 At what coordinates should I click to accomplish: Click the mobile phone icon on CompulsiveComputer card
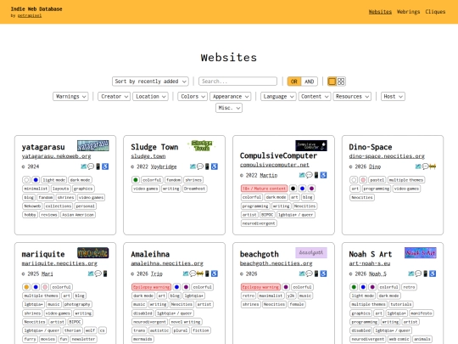click(x=316, y=175)
